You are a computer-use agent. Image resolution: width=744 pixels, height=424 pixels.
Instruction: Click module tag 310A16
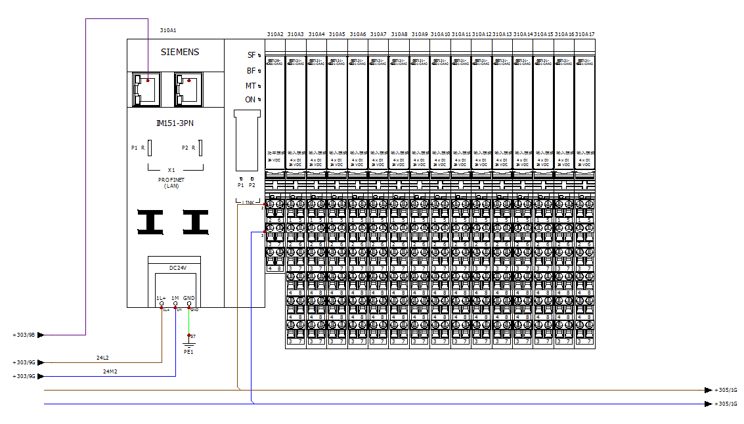point(564,34)
